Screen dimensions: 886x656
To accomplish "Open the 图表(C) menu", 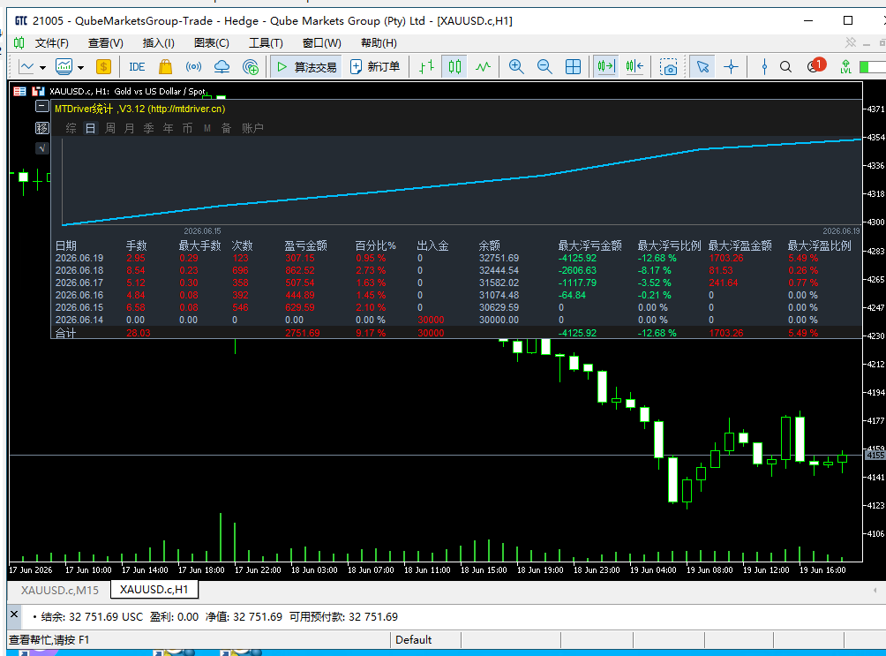I will coord(211,43).
